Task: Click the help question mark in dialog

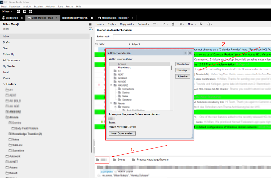Action: [185, 53]
